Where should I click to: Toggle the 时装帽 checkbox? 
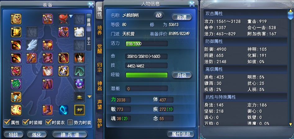tap(25, 122)
